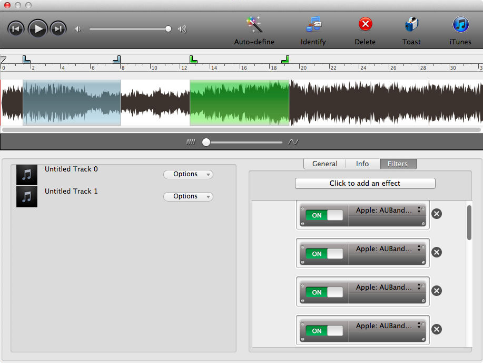The height and width of the screenshot is (363, 483).
Task: Remove the first AUBand effect
Action: (x=437, y=214)
